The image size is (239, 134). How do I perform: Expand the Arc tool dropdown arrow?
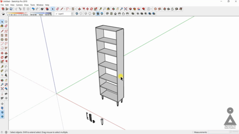point(70,9)
